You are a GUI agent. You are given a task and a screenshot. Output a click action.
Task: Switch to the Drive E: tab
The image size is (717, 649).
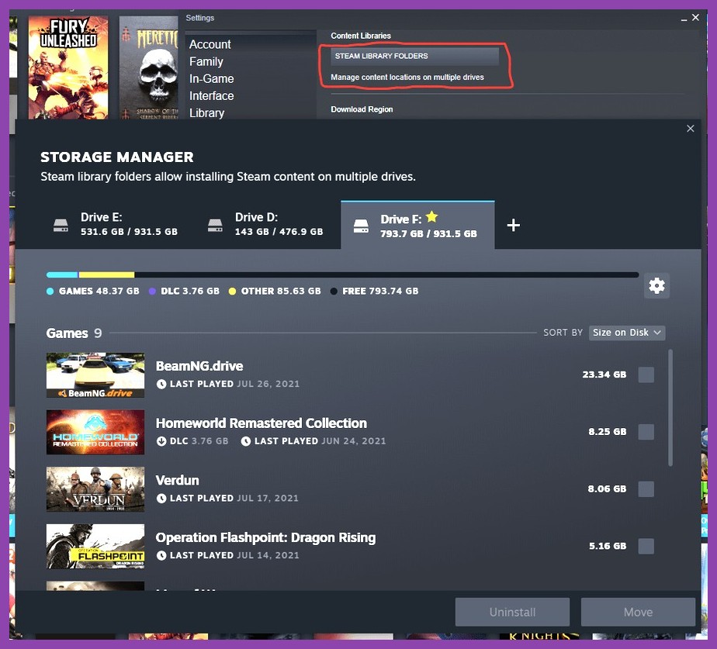pos(115,224)
